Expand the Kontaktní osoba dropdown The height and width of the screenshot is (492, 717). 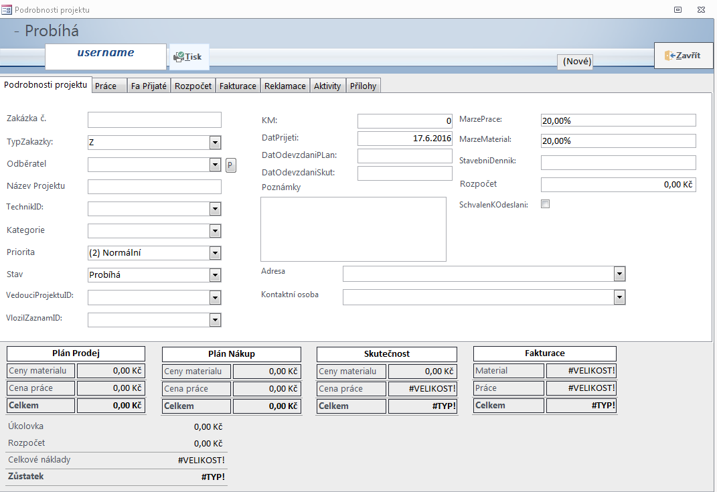pos(619,297)
